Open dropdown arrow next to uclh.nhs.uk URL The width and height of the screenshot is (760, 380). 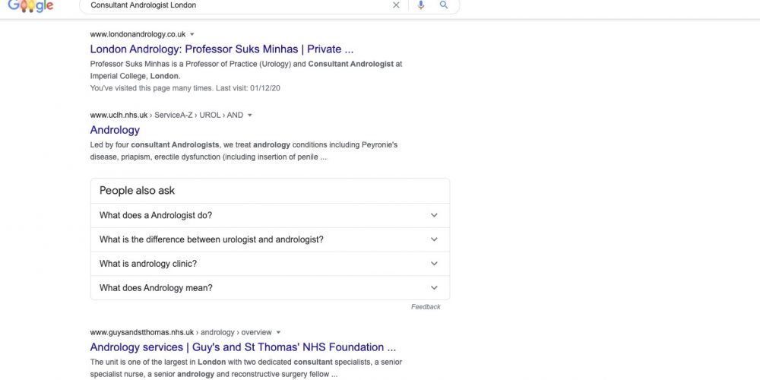249,116
